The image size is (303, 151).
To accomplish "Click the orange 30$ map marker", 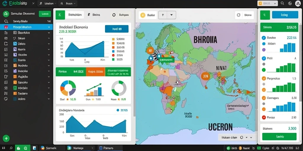I will [x=205, y=76].
